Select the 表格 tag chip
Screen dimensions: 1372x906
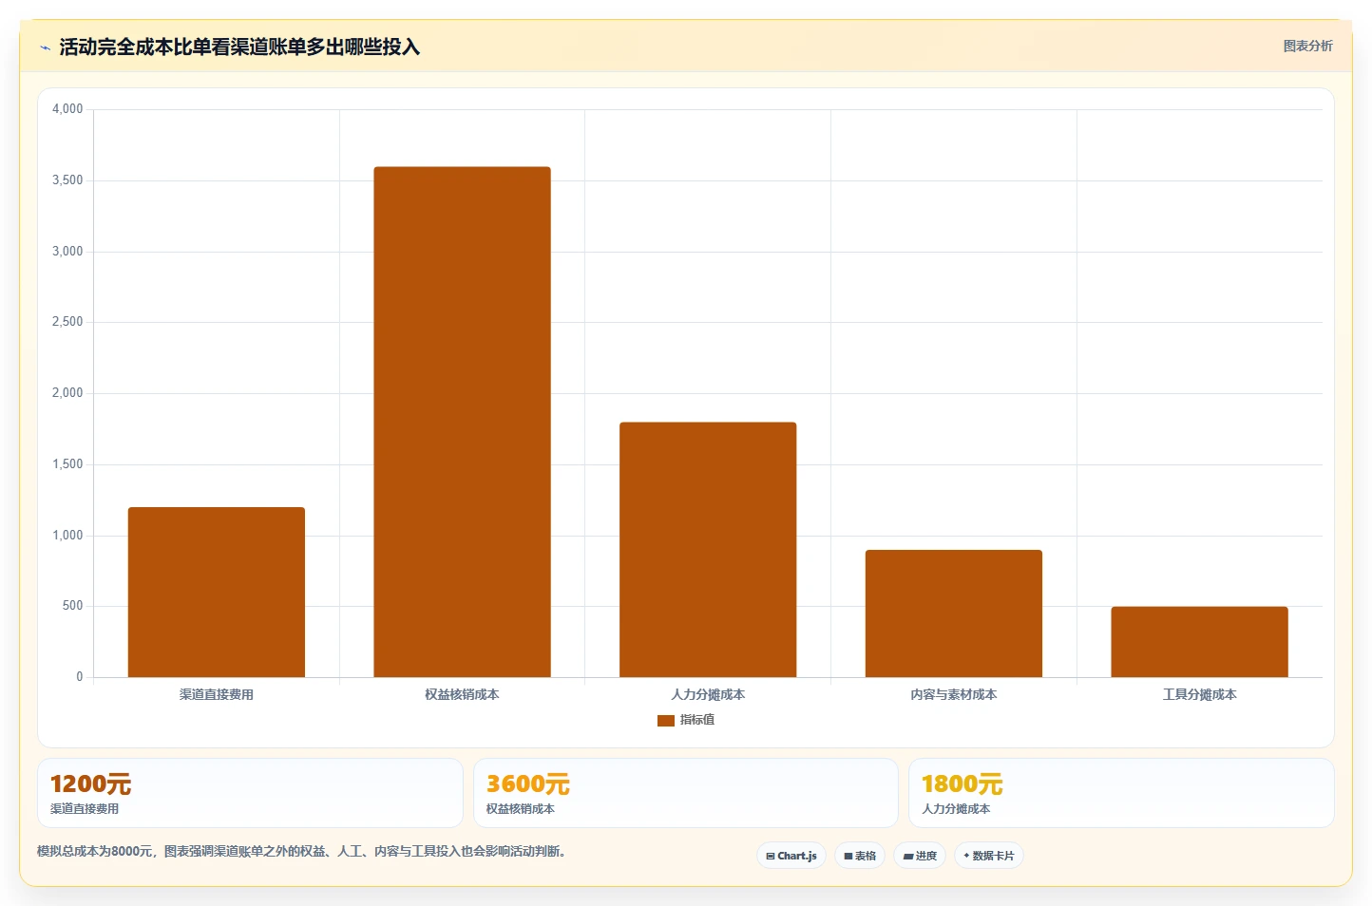click(860, 856)
